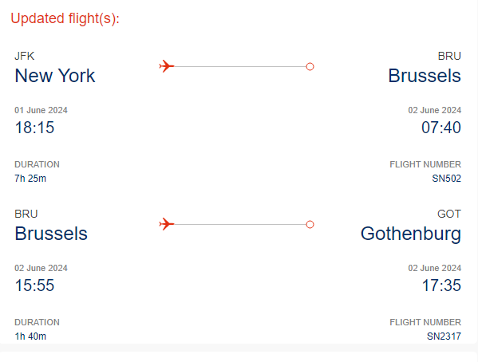Screen dimensions: 478x362
Task: Click the 17:35 arrival time
Action: click(441, 285)
